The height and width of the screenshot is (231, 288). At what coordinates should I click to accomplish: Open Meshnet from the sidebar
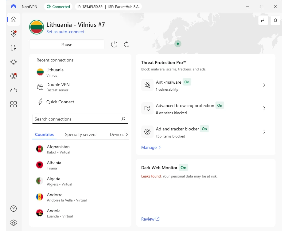[13, 62]
